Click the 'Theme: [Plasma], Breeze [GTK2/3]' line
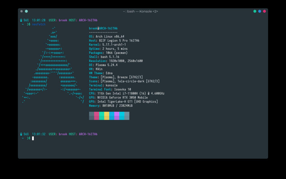This screenshot has height=179, width=286. click(116, 77)
